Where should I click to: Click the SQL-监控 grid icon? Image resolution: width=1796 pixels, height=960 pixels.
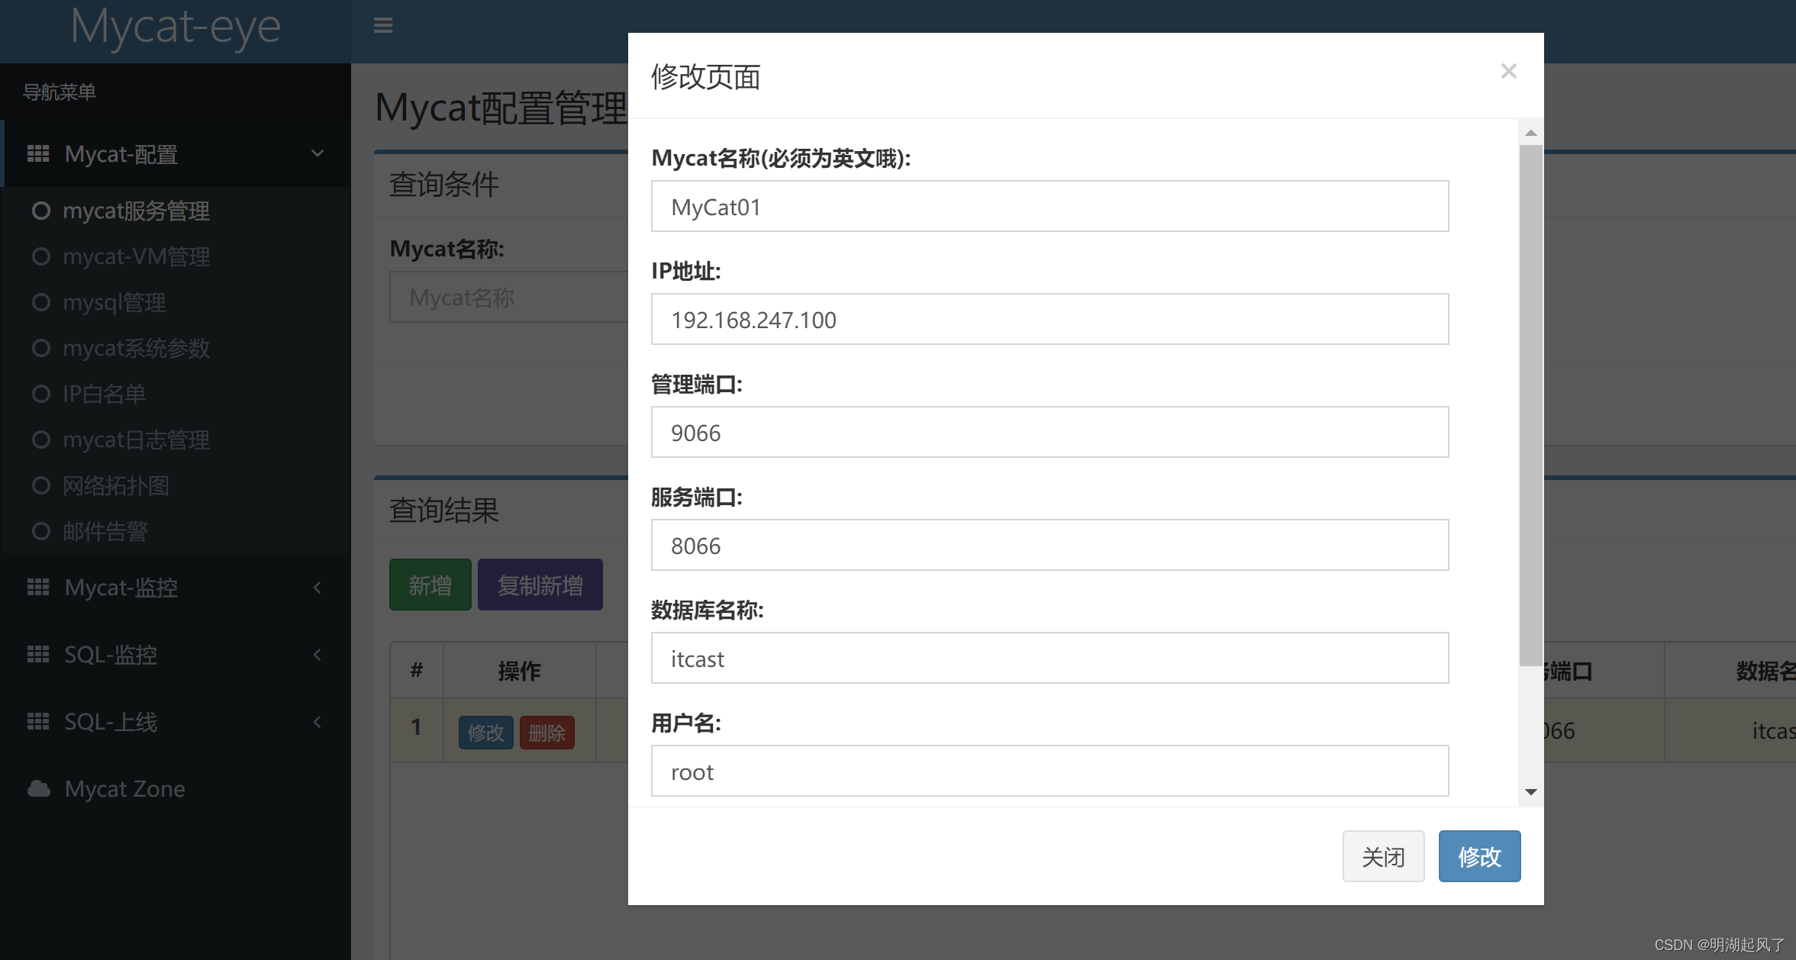(x=38, y=654)
